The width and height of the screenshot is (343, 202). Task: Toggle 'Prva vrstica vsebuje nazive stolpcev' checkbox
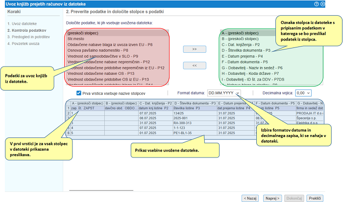[79, 92]
